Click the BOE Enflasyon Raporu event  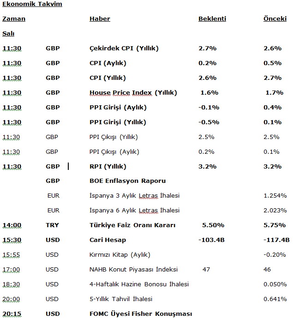[x=127, y=181]
